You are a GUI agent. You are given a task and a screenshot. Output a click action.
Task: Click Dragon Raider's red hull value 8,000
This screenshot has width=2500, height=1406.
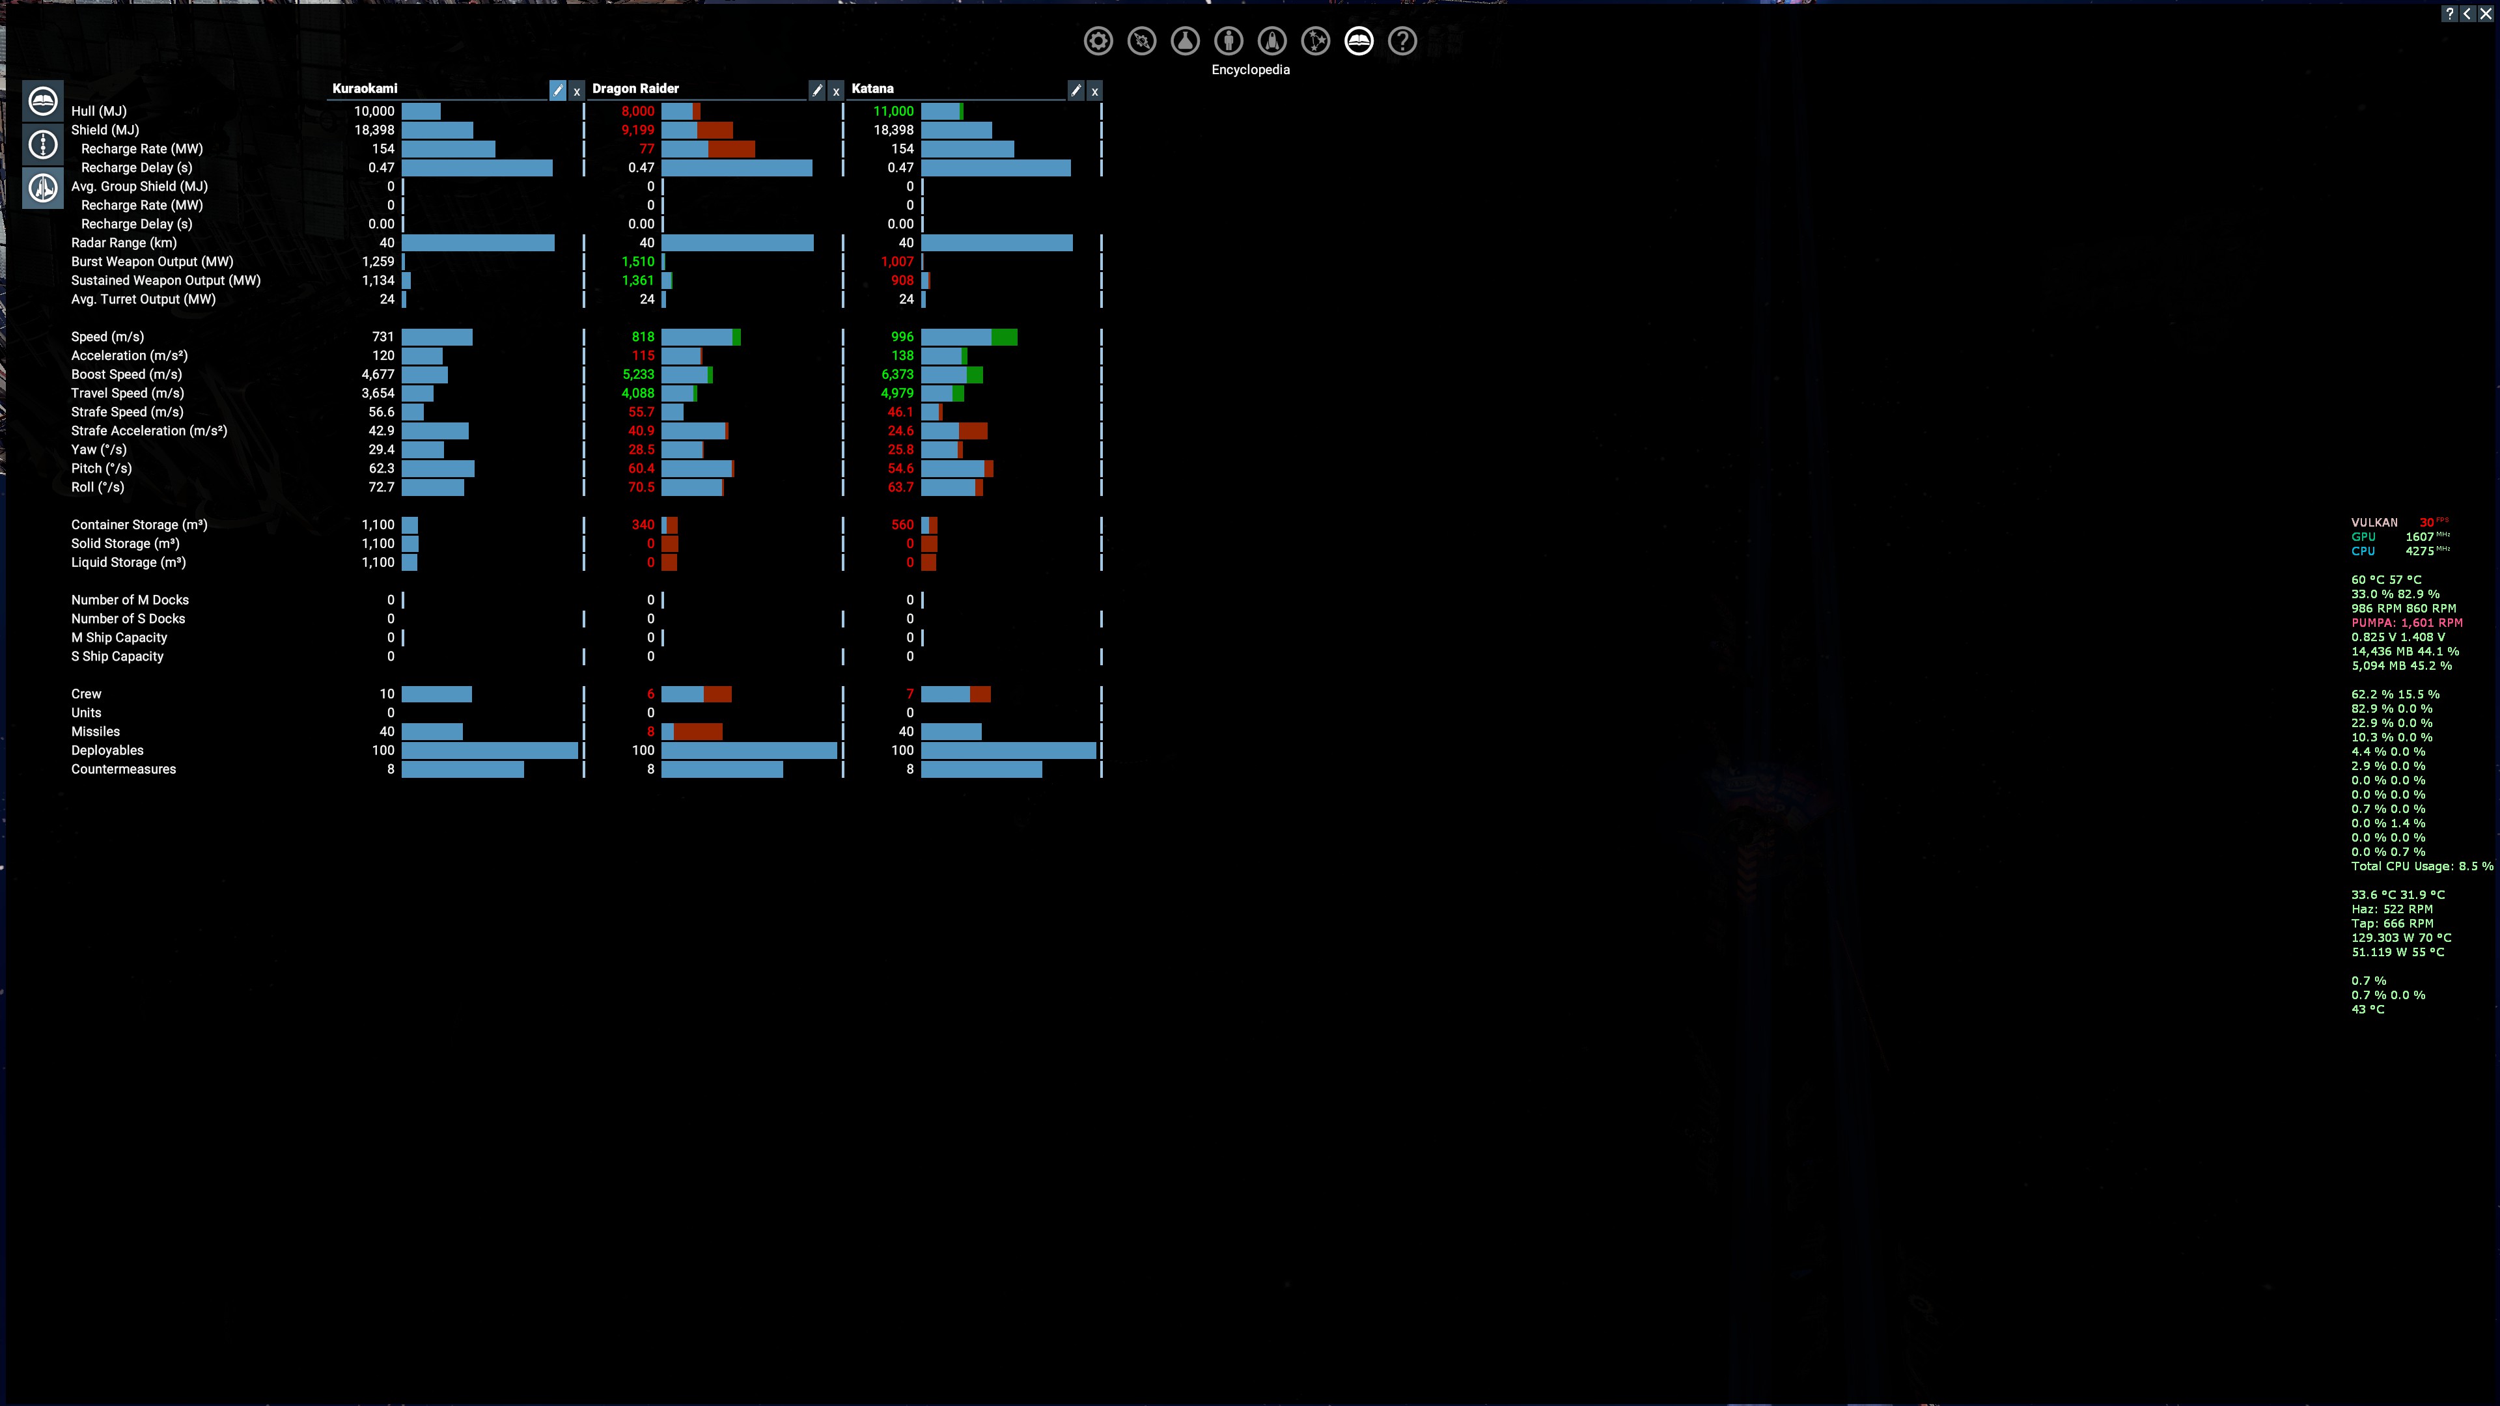637,111
